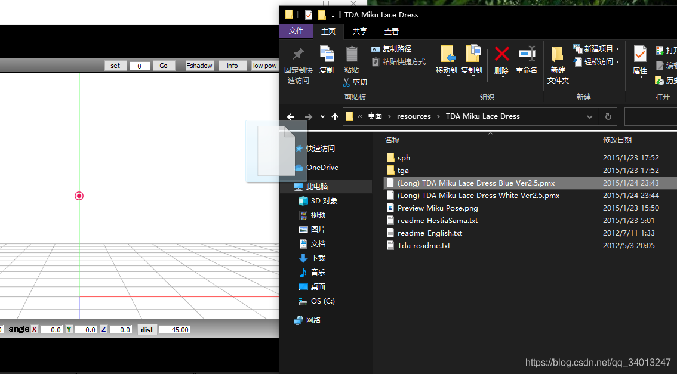
Task: Click the info button in MMD window
Action: point(232,66)
